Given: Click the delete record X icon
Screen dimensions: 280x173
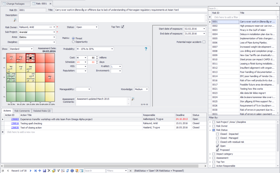Looking at the screenshot, I should tap(49, 171).
